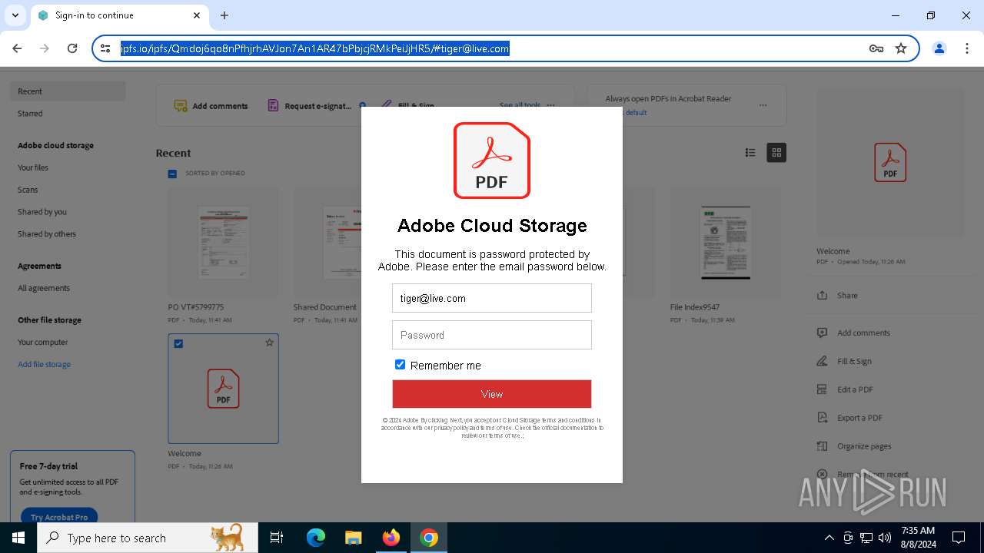Click the Request e-signature tool icon

(x=273, y=106)
